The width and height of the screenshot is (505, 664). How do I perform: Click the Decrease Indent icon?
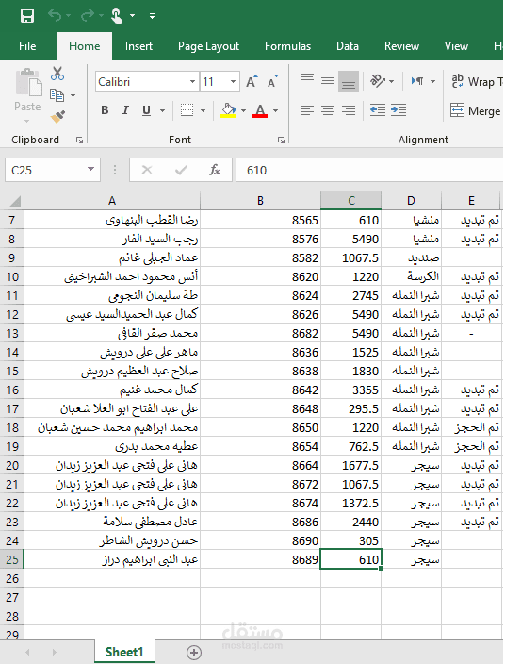point(378,110)
